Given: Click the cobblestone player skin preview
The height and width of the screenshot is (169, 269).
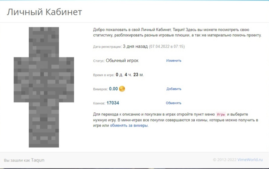Looking at the screenshot, I should [44, 87].
